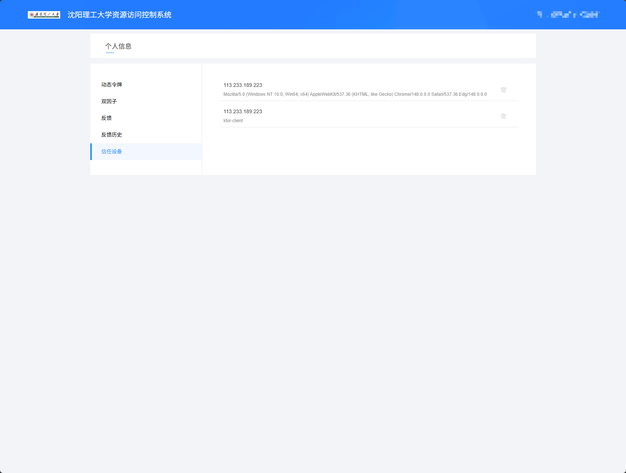
Task: Select the 信任设备 sidebar item
Action: [x=146, y=151]
